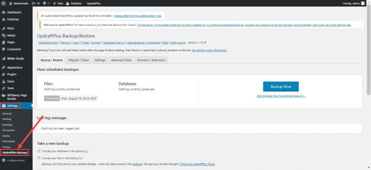Open the Media settings submenu item
The height and width of the screenshot is (170, 371).
(6, 136)
